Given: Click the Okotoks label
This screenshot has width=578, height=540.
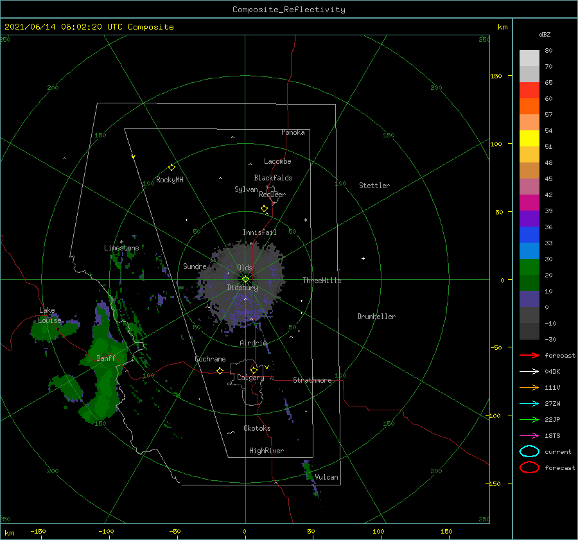Looking at the screenshot, I should [x=257, y=428].
